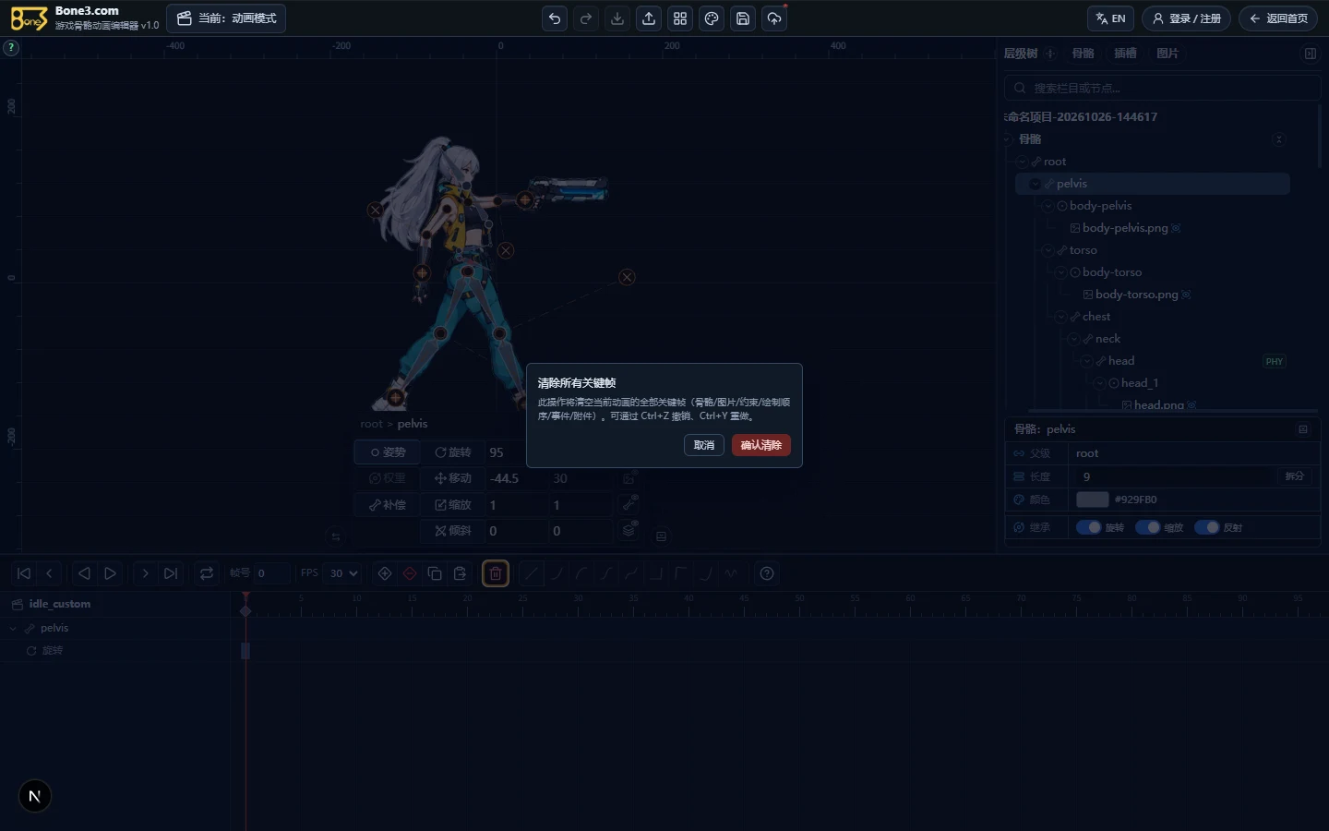
Task: Toggle the 旋转 inherit switch
Action: [x=1089, y=527]
